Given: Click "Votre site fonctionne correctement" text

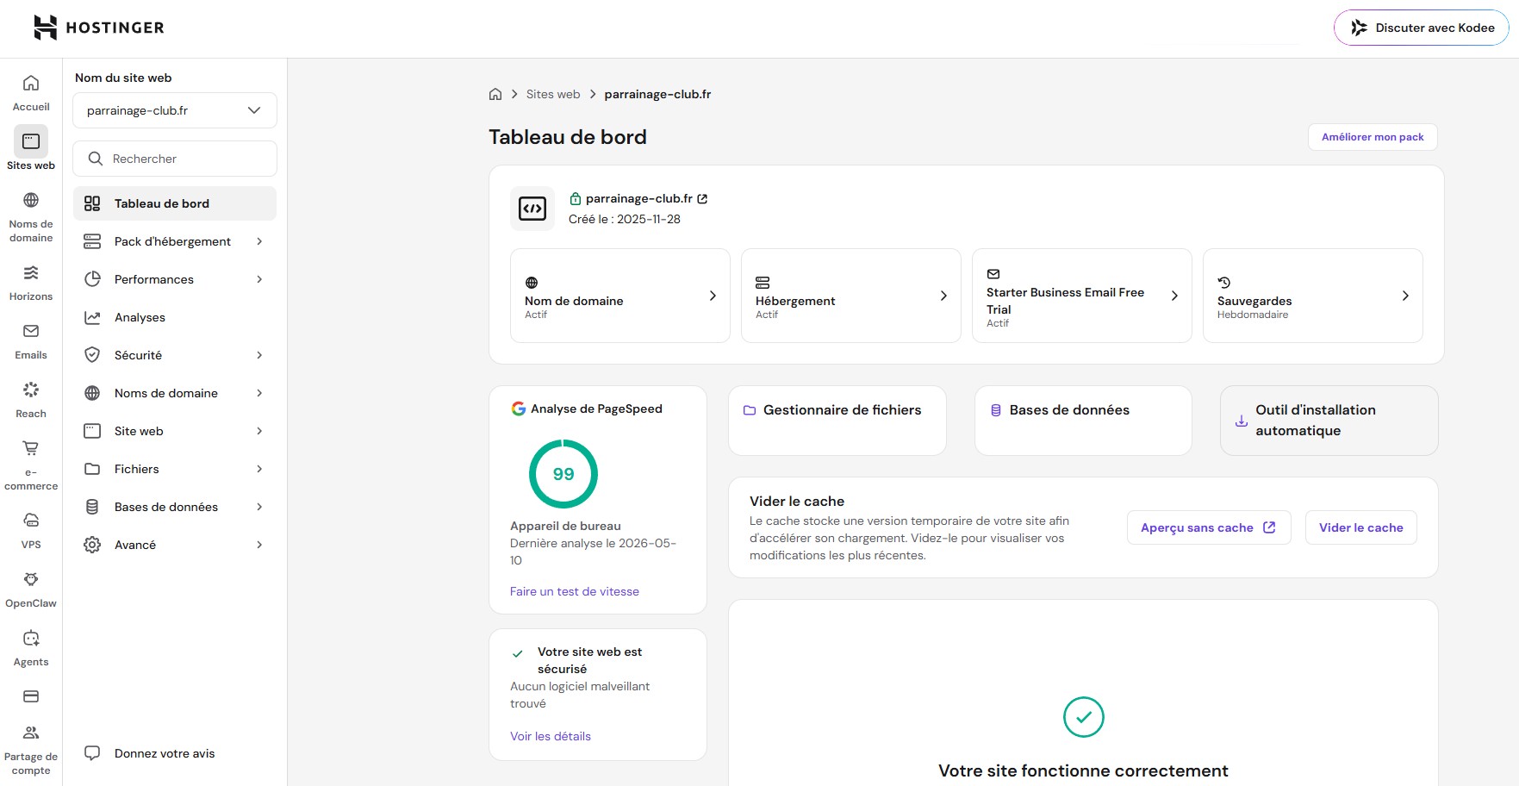Looking at the screenshot, I should point(1083,770).
